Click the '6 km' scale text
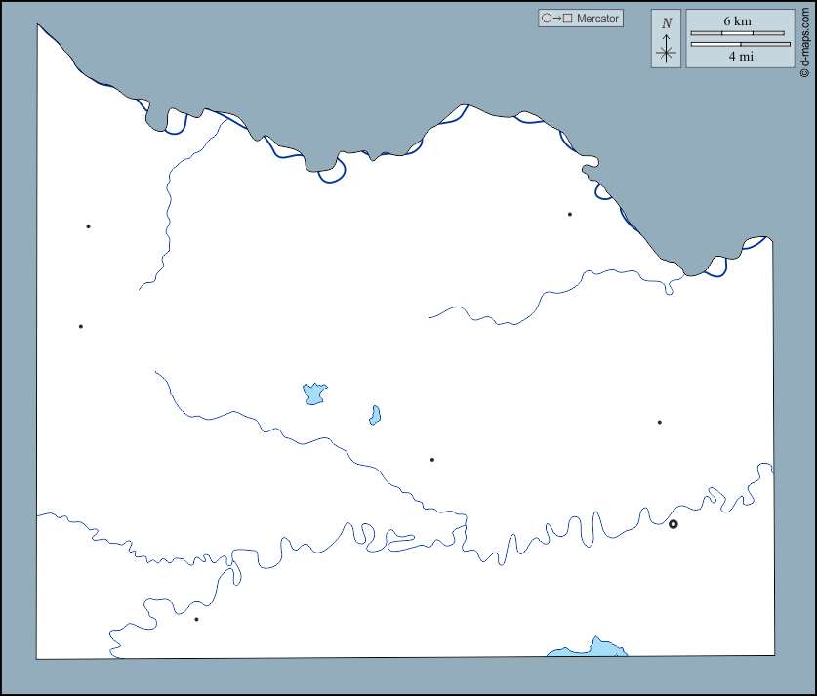The image size is (817, 696). [x=738, y=21]
